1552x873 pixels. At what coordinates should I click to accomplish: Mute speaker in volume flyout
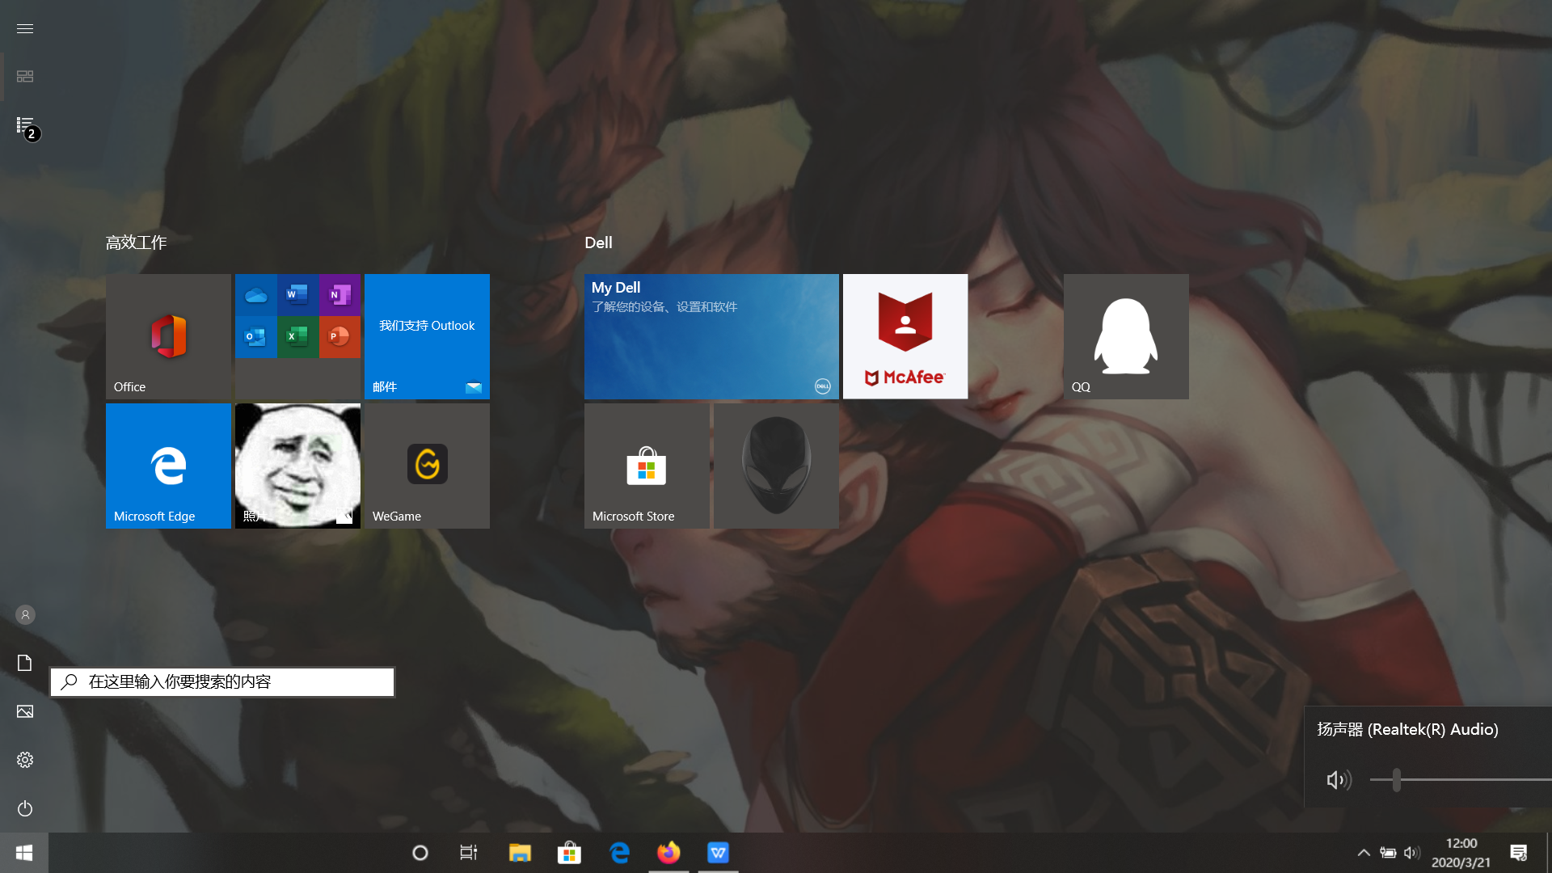[1339, 780]
